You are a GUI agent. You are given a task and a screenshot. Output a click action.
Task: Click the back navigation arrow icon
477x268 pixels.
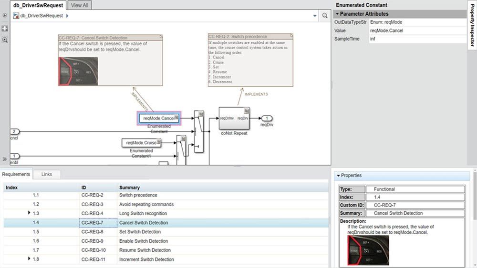(5, 16)
